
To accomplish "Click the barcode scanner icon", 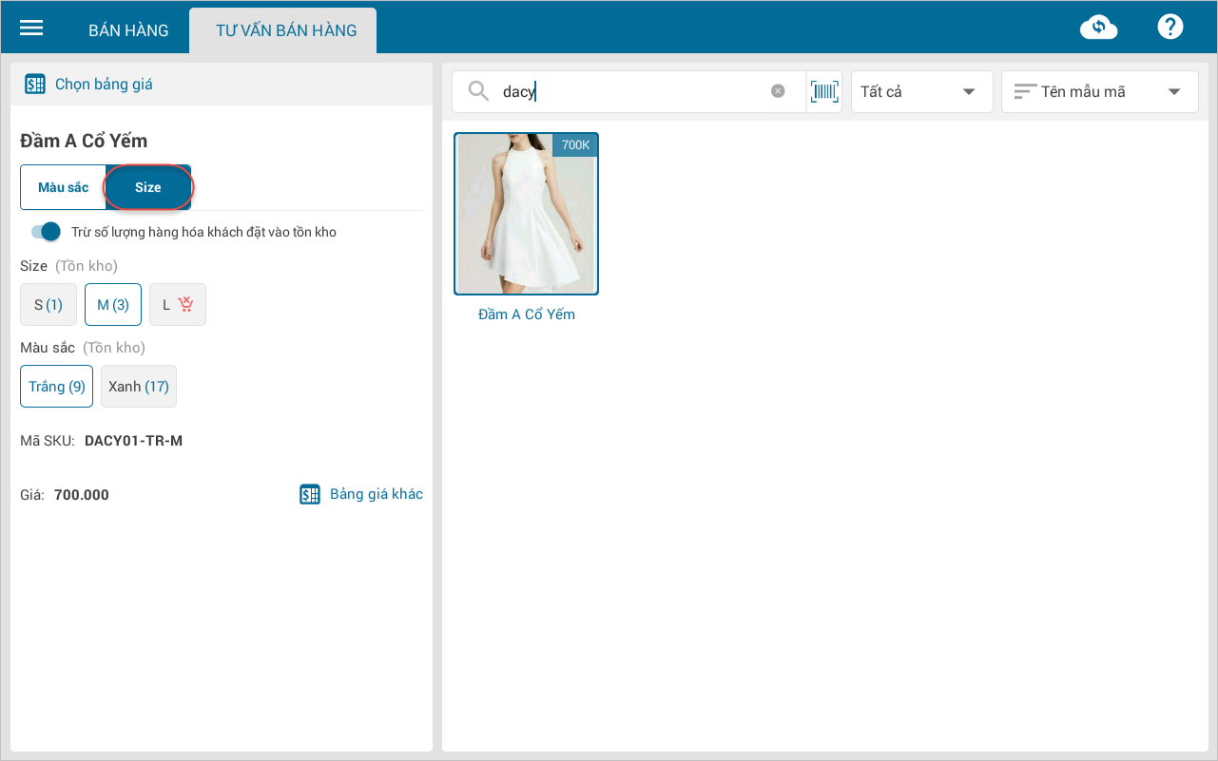I will tap(824, 91).
